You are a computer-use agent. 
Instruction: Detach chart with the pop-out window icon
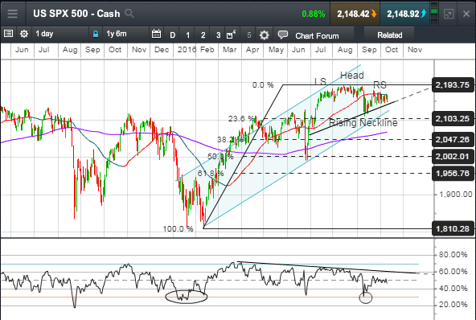click(449, 14)
